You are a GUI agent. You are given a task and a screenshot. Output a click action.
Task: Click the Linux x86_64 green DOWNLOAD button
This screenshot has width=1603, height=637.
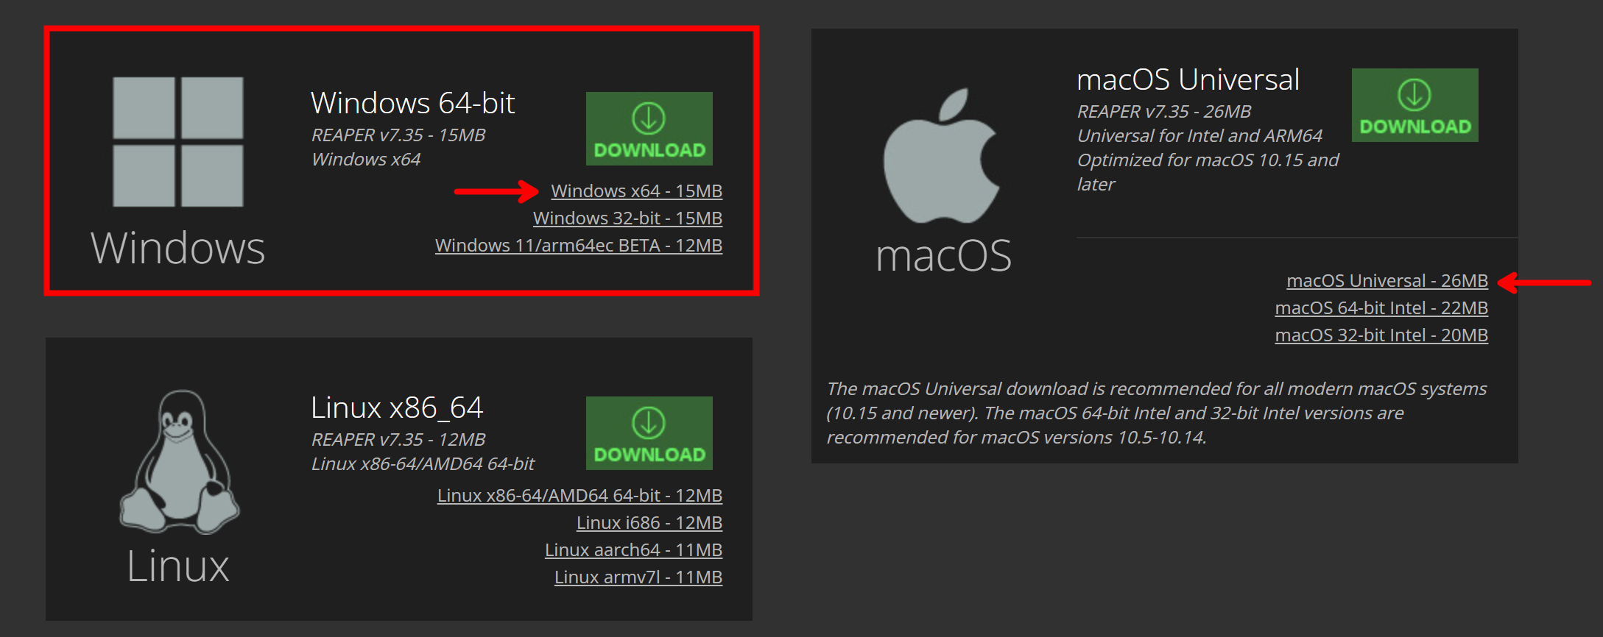pyautogui.click(x=649, y=433)
